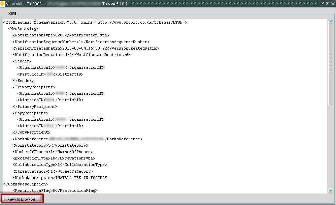Click the RestrictionFlag line
Viewport: 336px width, 205px height.
[x=55, y=191]
